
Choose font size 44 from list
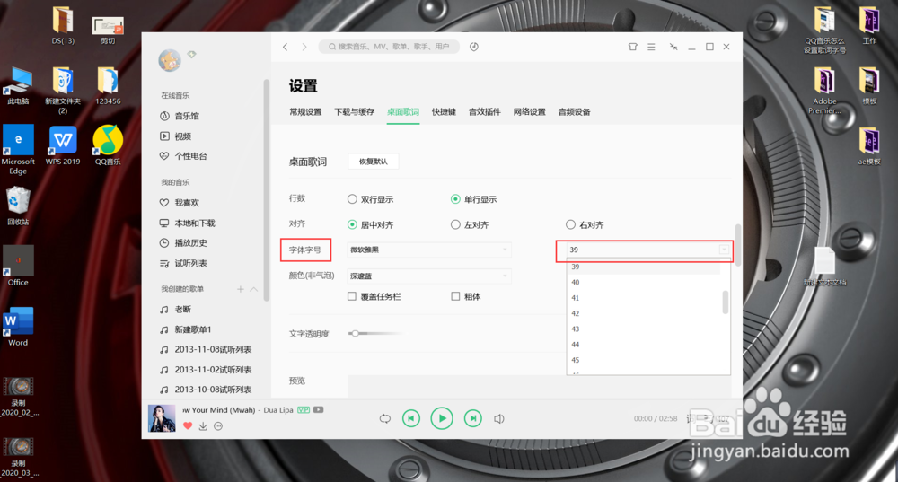pyautogui.click(x=644, y=344)
